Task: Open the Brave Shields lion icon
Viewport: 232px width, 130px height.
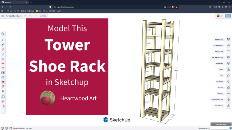Action: point(173,7)
